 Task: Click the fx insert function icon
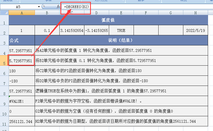(58, 6)
